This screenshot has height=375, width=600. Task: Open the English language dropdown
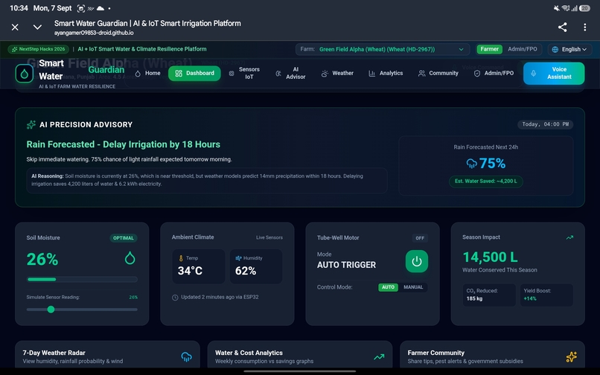pos(569,49)
